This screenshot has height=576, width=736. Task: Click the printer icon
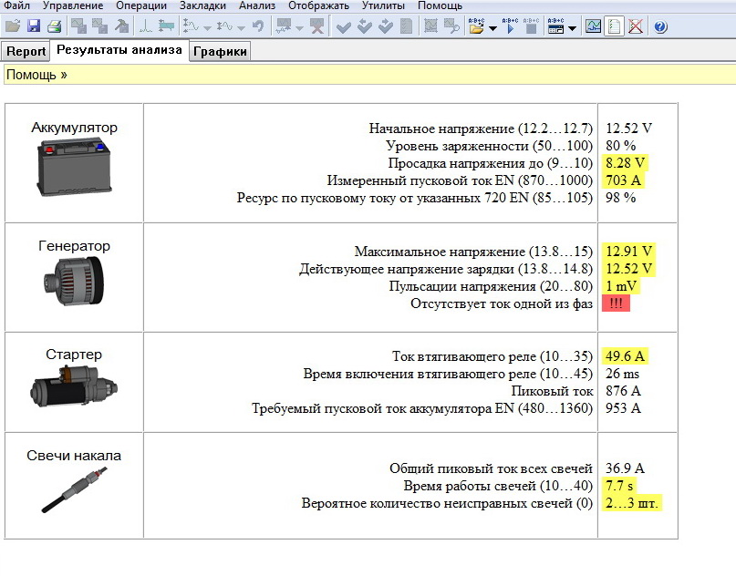(x=55, y=27)
